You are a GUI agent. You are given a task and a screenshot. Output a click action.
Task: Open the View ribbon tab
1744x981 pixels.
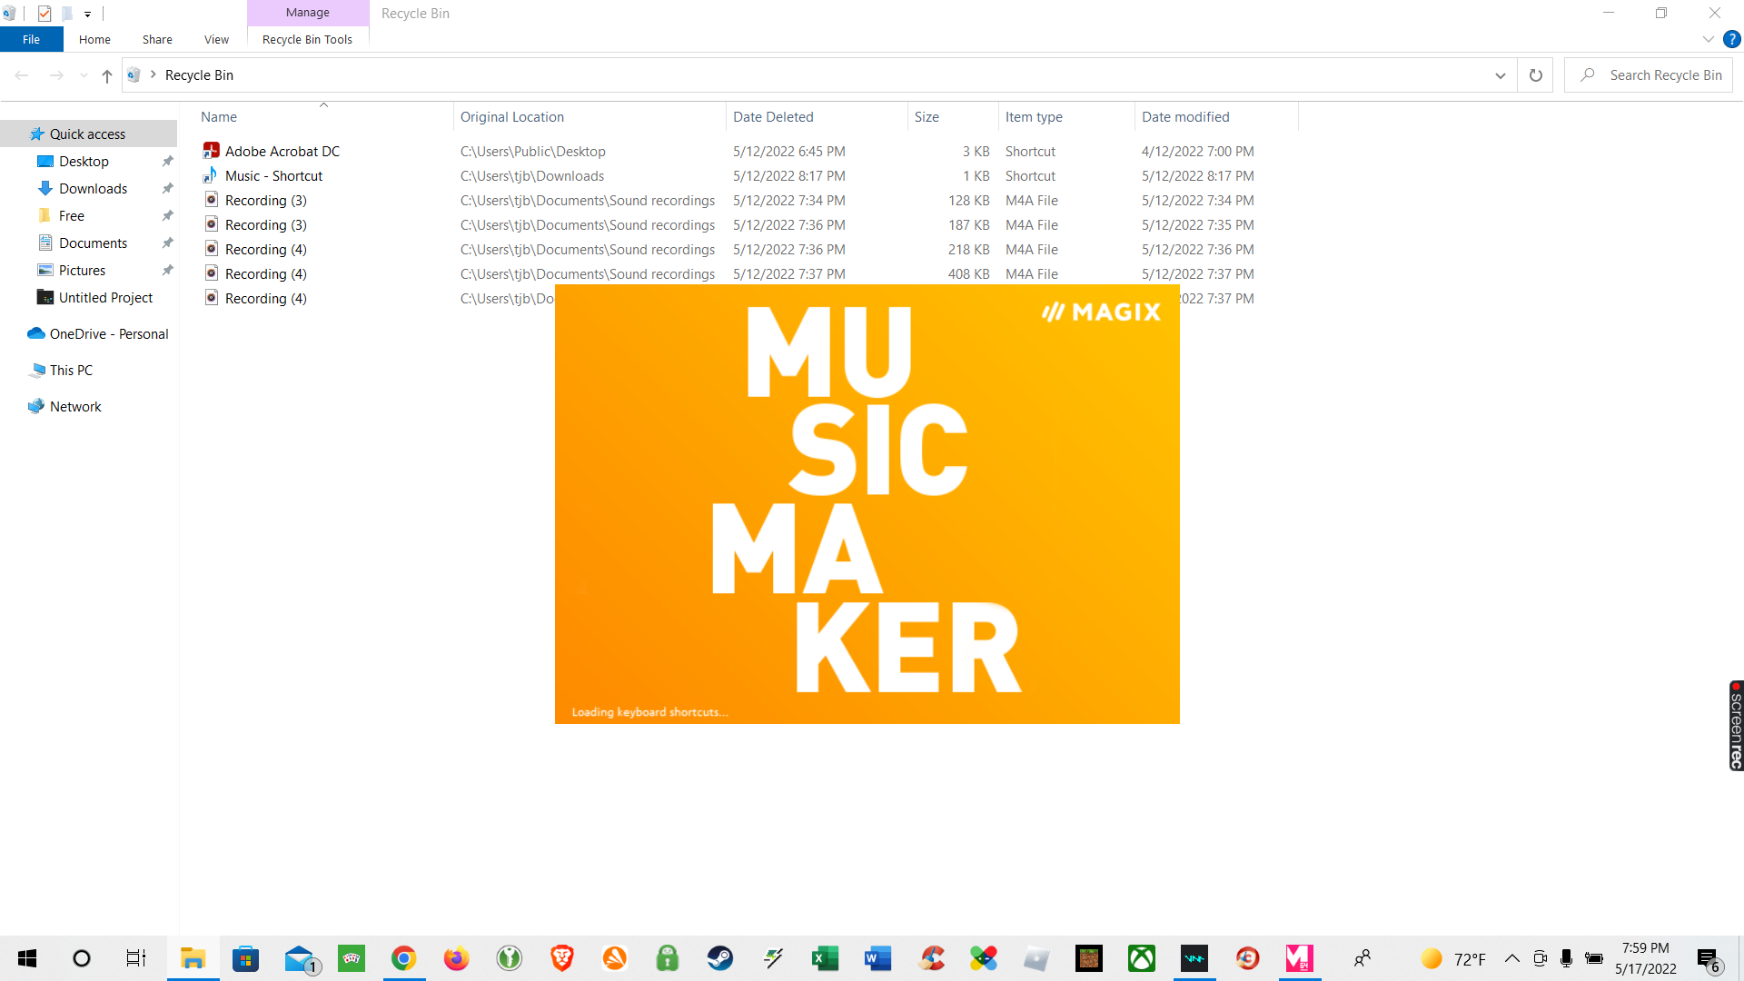pos(216,39)
